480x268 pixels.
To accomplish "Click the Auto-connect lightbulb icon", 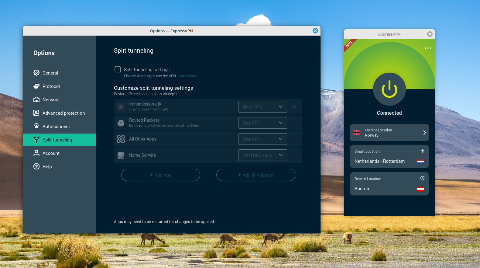I will click(36, 126).
